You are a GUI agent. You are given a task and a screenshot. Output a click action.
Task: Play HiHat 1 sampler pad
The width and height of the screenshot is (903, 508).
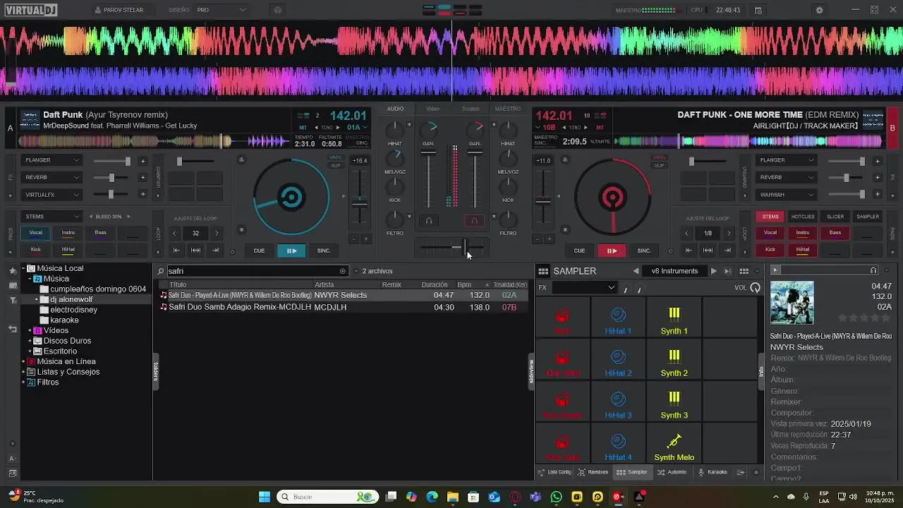coord(618,319)
